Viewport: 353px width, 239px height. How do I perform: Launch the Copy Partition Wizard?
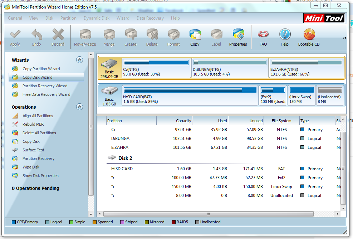(x=41, y=69)
